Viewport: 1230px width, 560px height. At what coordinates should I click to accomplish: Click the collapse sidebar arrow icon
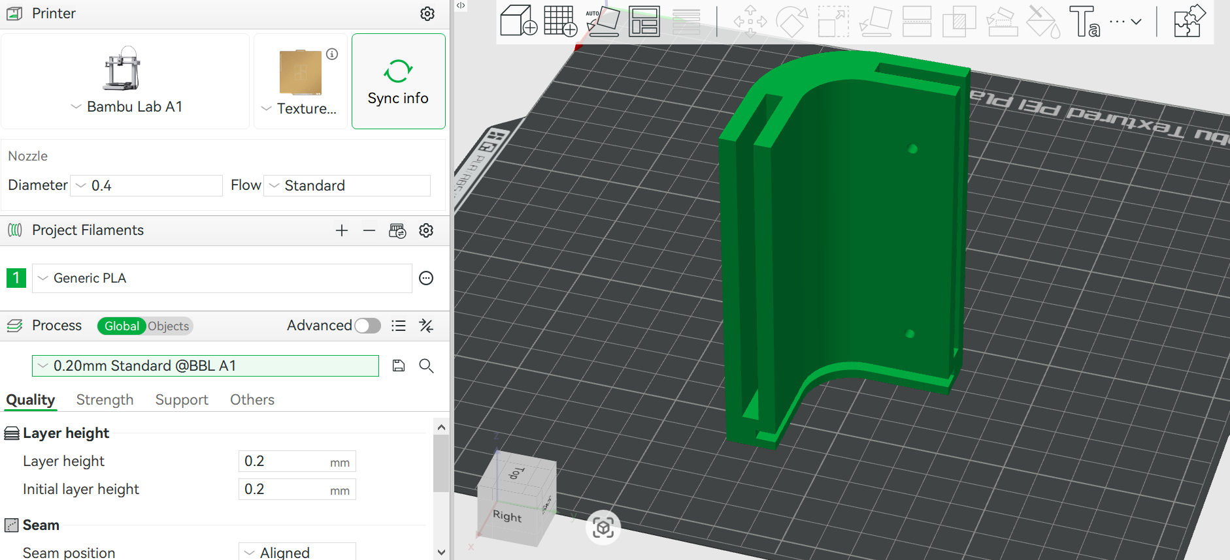pos(461,5)
